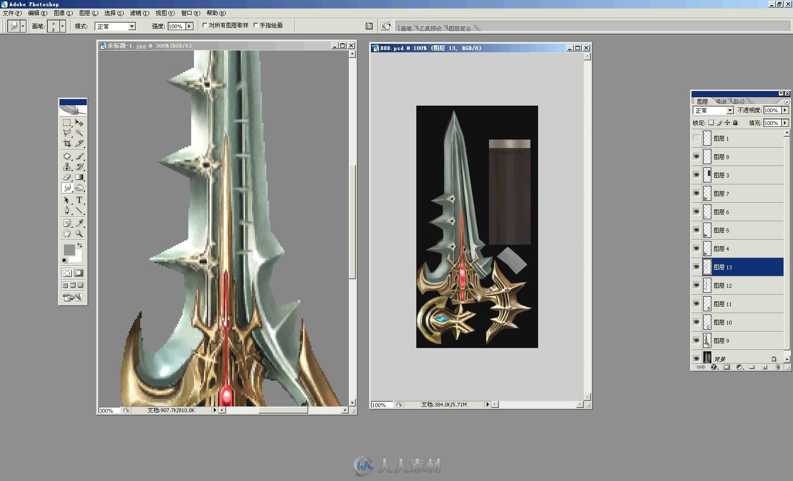Select the Notes tool

pos(67,223)
